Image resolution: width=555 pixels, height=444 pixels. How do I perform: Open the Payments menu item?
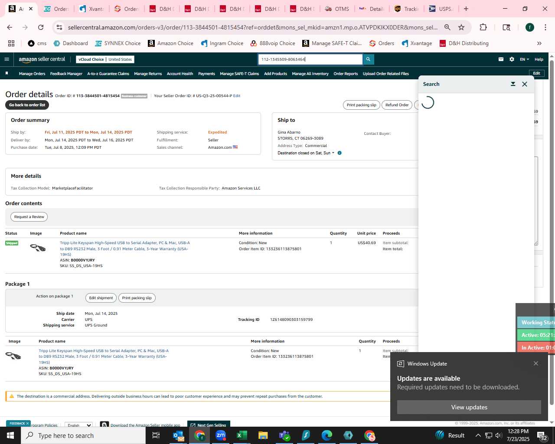click(206, 74)
